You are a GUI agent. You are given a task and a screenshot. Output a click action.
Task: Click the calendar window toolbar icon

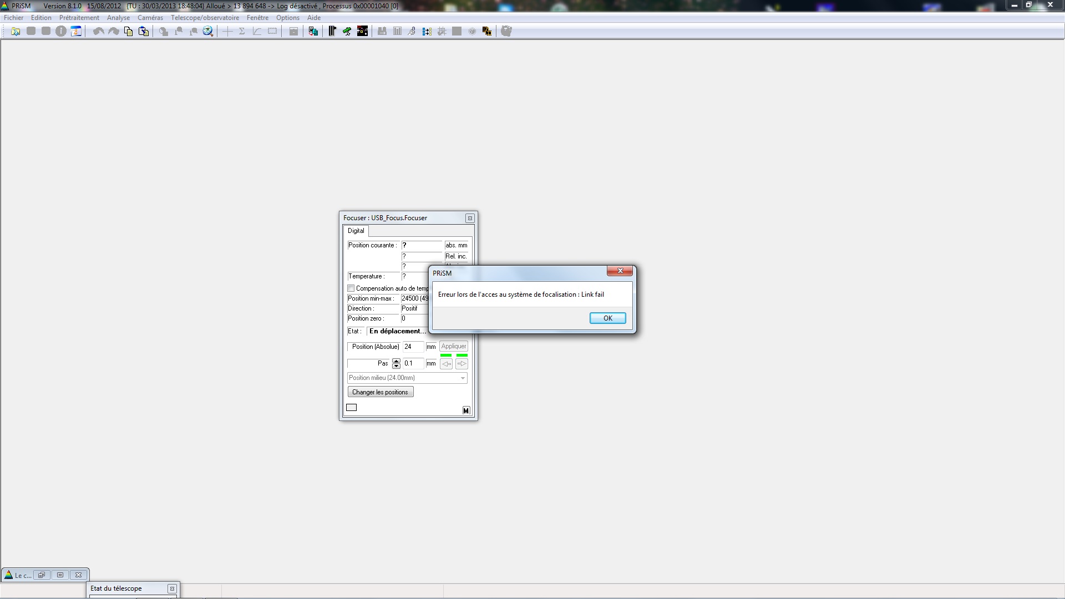click(x=76, y=32)
